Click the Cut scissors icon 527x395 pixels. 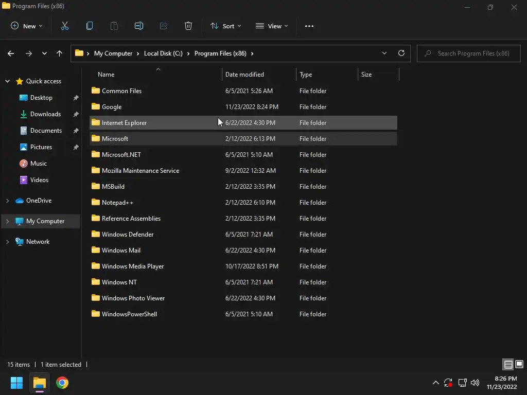pyautogui.click(x=64, y=26)
